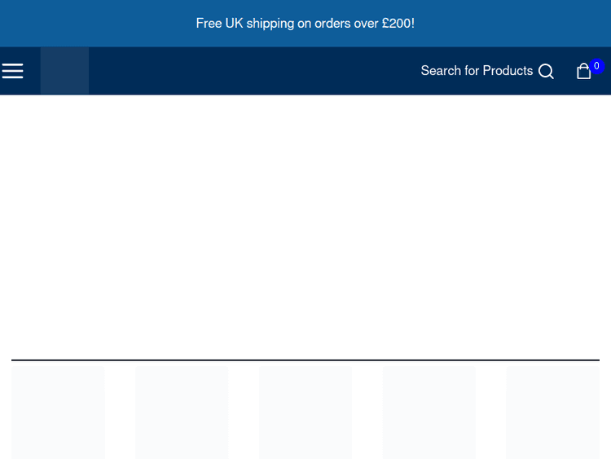The height and width of the screenshot is (459, 611).
Task: Select the second product placeholder tile
Action: coord(182,412)
